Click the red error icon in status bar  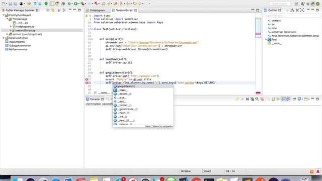click(318, 171)
